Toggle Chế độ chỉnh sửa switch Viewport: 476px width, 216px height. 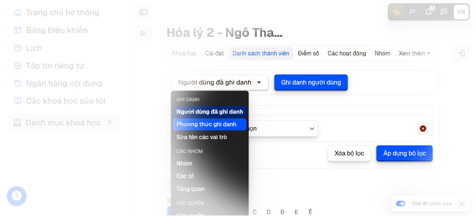click(x=400, y=204)
